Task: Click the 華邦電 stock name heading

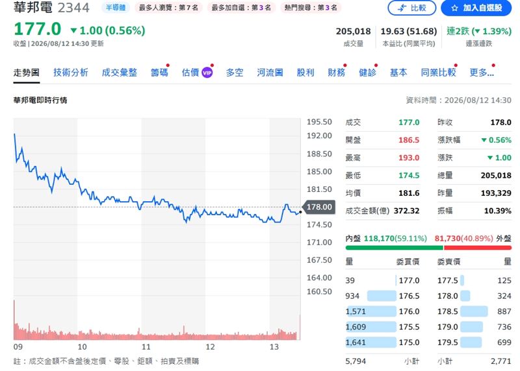Action: (33, 7)
